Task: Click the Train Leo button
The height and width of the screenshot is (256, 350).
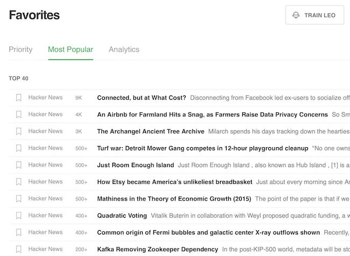Action: point(314,15)
